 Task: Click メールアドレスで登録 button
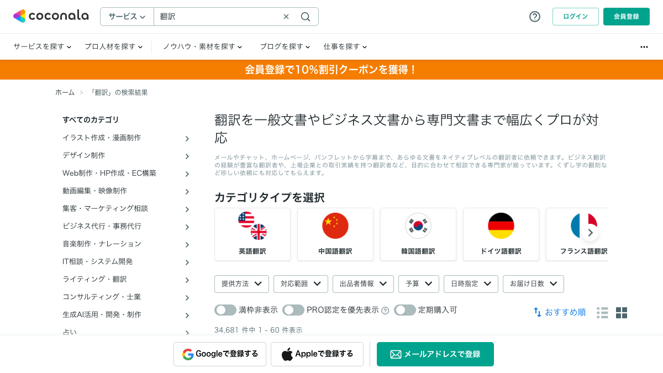(435, 354)
